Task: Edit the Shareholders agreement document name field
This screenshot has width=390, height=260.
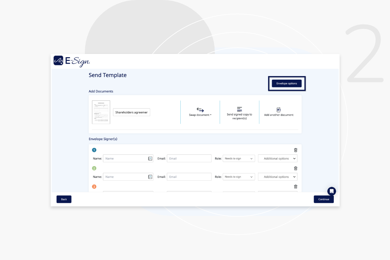Action: click(x=132, y=112)
